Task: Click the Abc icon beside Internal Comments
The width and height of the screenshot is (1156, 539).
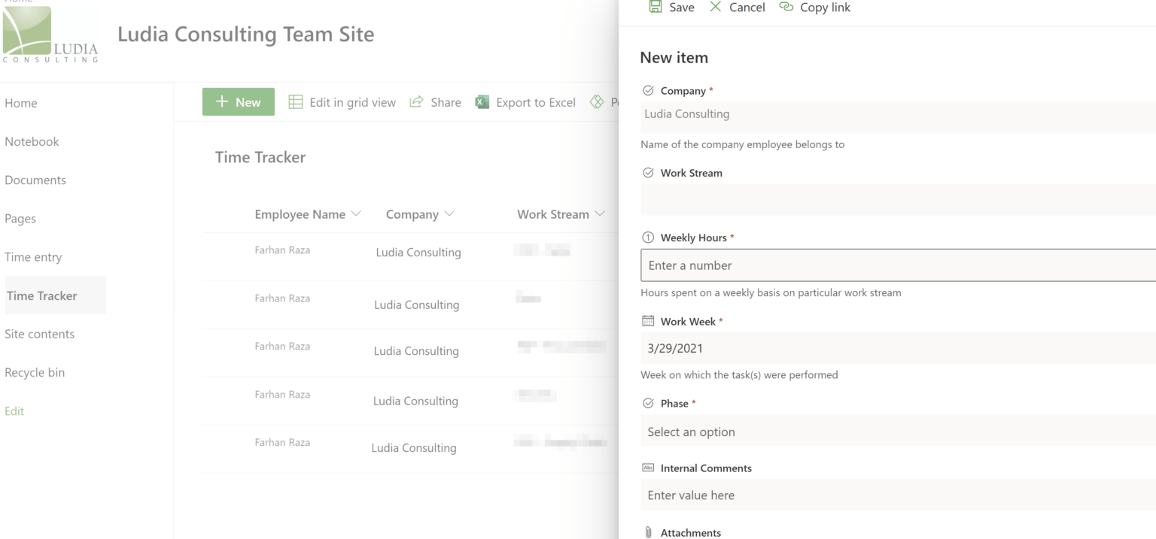Action: click(x=648, y=467)
